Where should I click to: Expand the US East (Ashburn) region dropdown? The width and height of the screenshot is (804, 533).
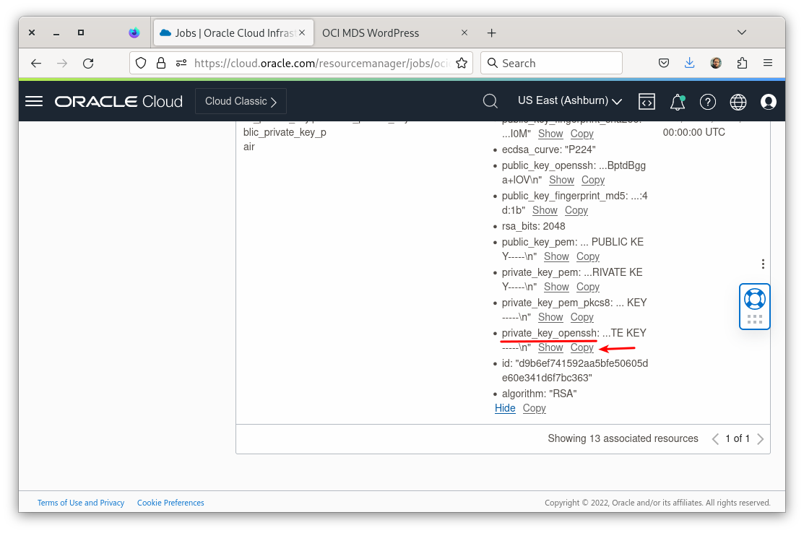[570, 101]
